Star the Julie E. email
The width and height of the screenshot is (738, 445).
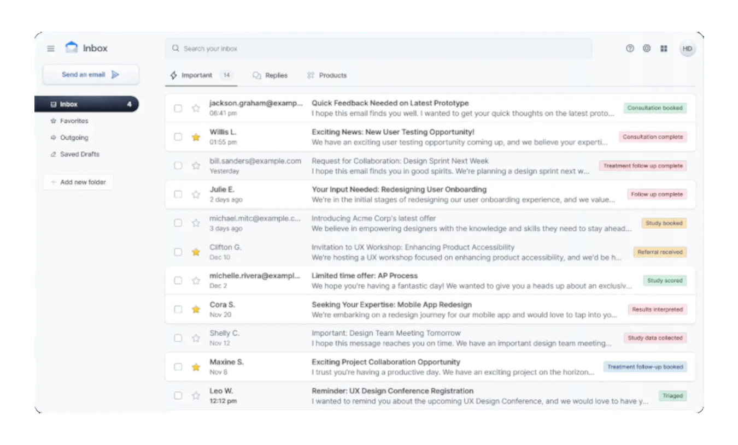[196, 194]
